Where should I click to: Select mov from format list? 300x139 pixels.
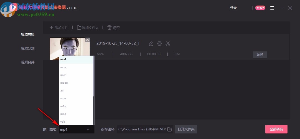pos(76,67)
